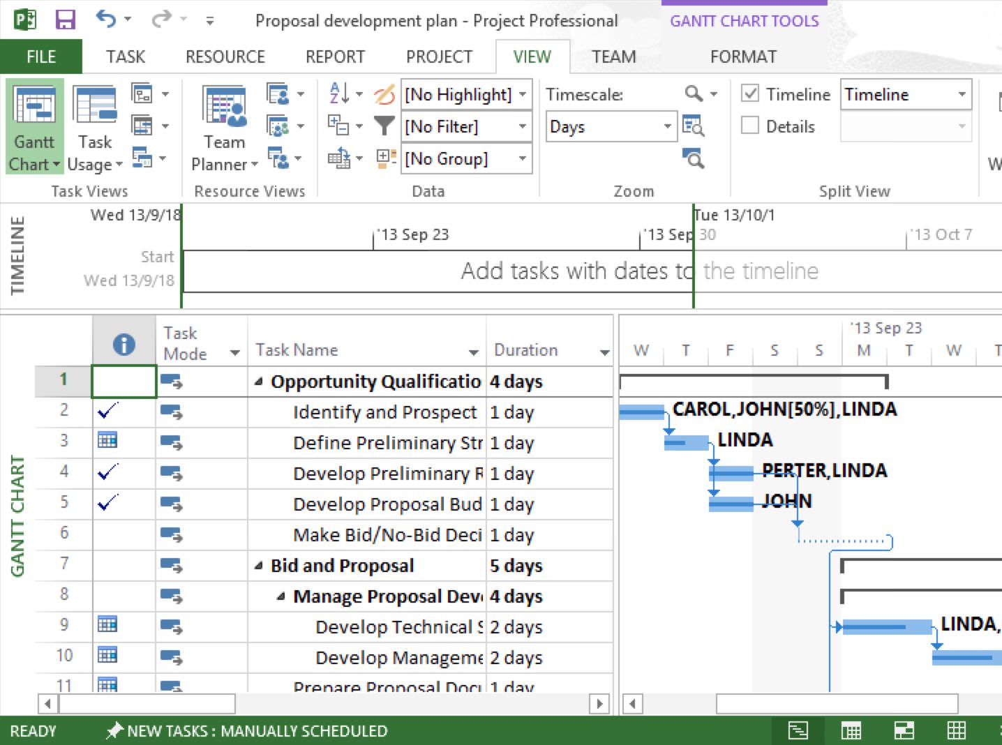Click the Task Usage view icon

point(95,126)
